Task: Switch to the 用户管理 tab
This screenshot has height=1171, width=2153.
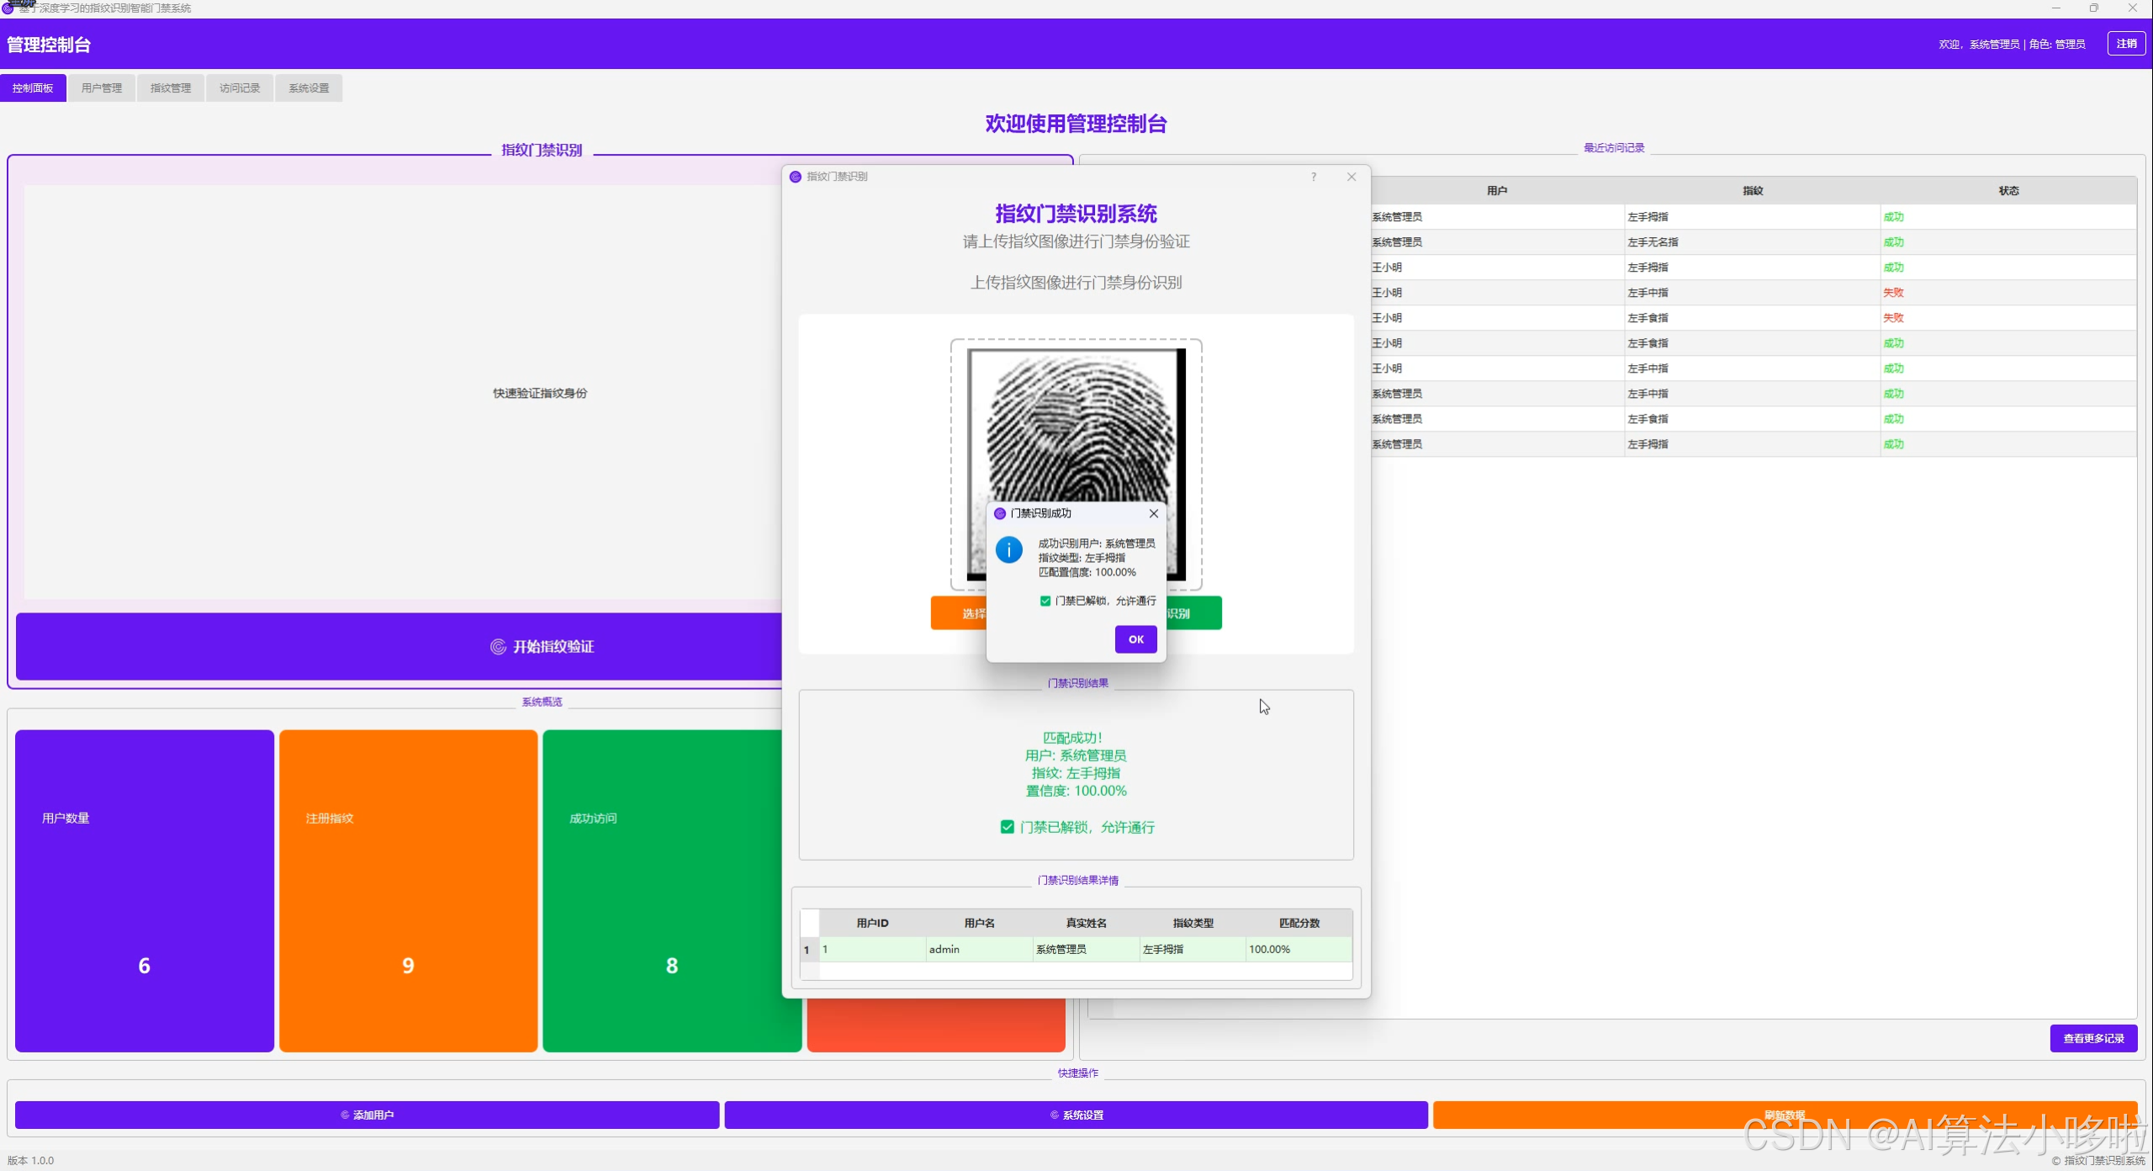Action: point(102,88)
